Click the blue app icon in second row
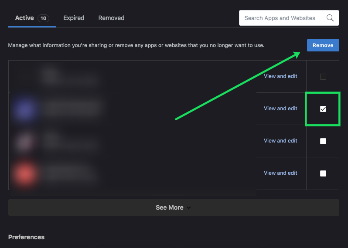 tap(24, 109)
